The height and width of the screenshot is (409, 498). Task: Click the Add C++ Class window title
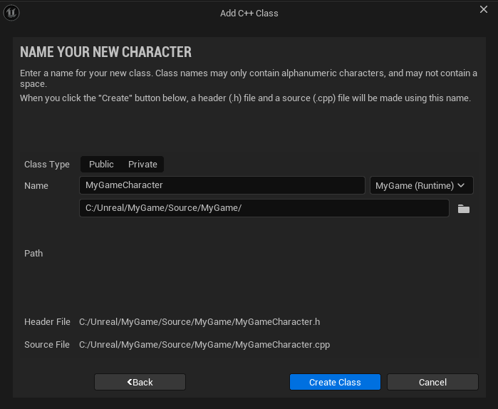[x=249, y=13]
